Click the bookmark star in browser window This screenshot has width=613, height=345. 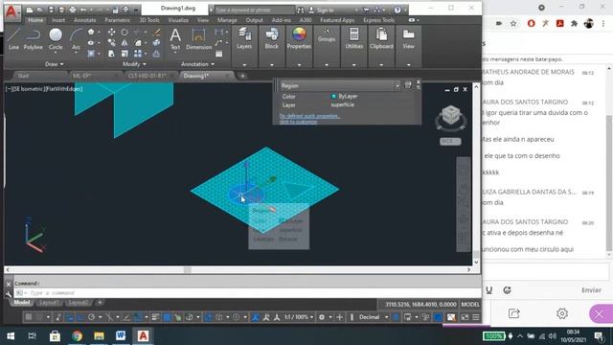pos(513,24)
